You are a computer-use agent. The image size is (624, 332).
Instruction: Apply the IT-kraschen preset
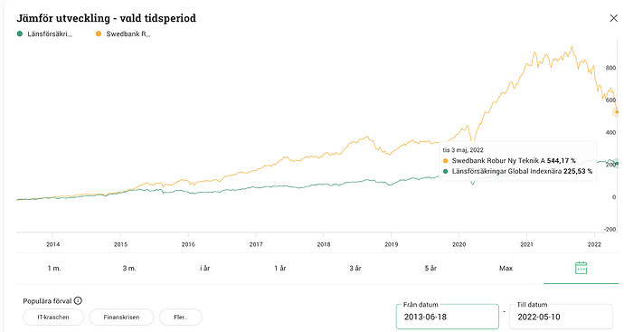coord(53,318)
